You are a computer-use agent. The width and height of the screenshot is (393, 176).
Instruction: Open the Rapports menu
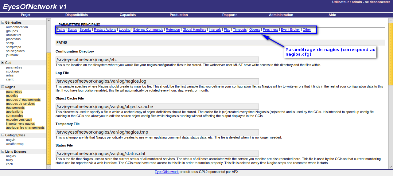point(230,15)
